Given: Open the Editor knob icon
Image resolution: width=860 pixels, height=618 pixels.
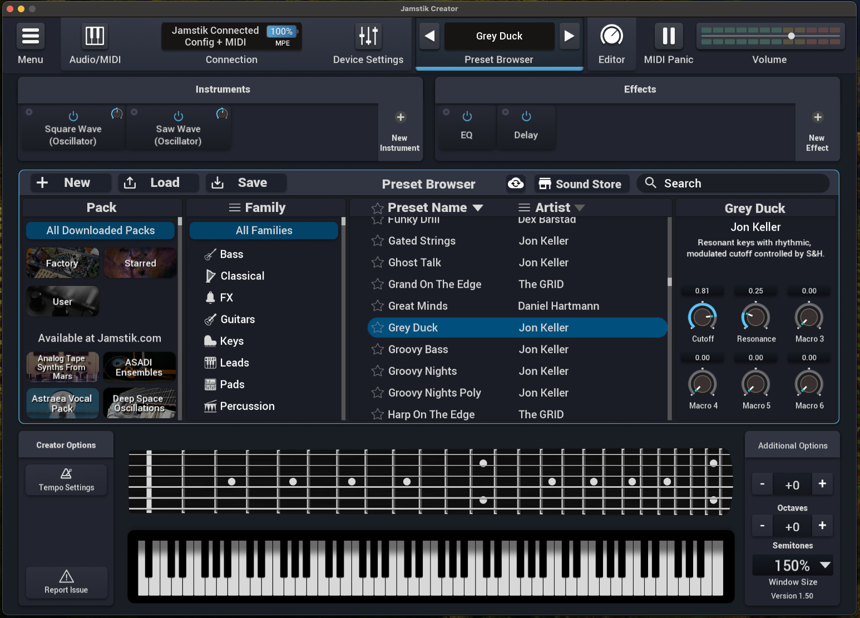Looking at the screenshot, I should point(611,36).
